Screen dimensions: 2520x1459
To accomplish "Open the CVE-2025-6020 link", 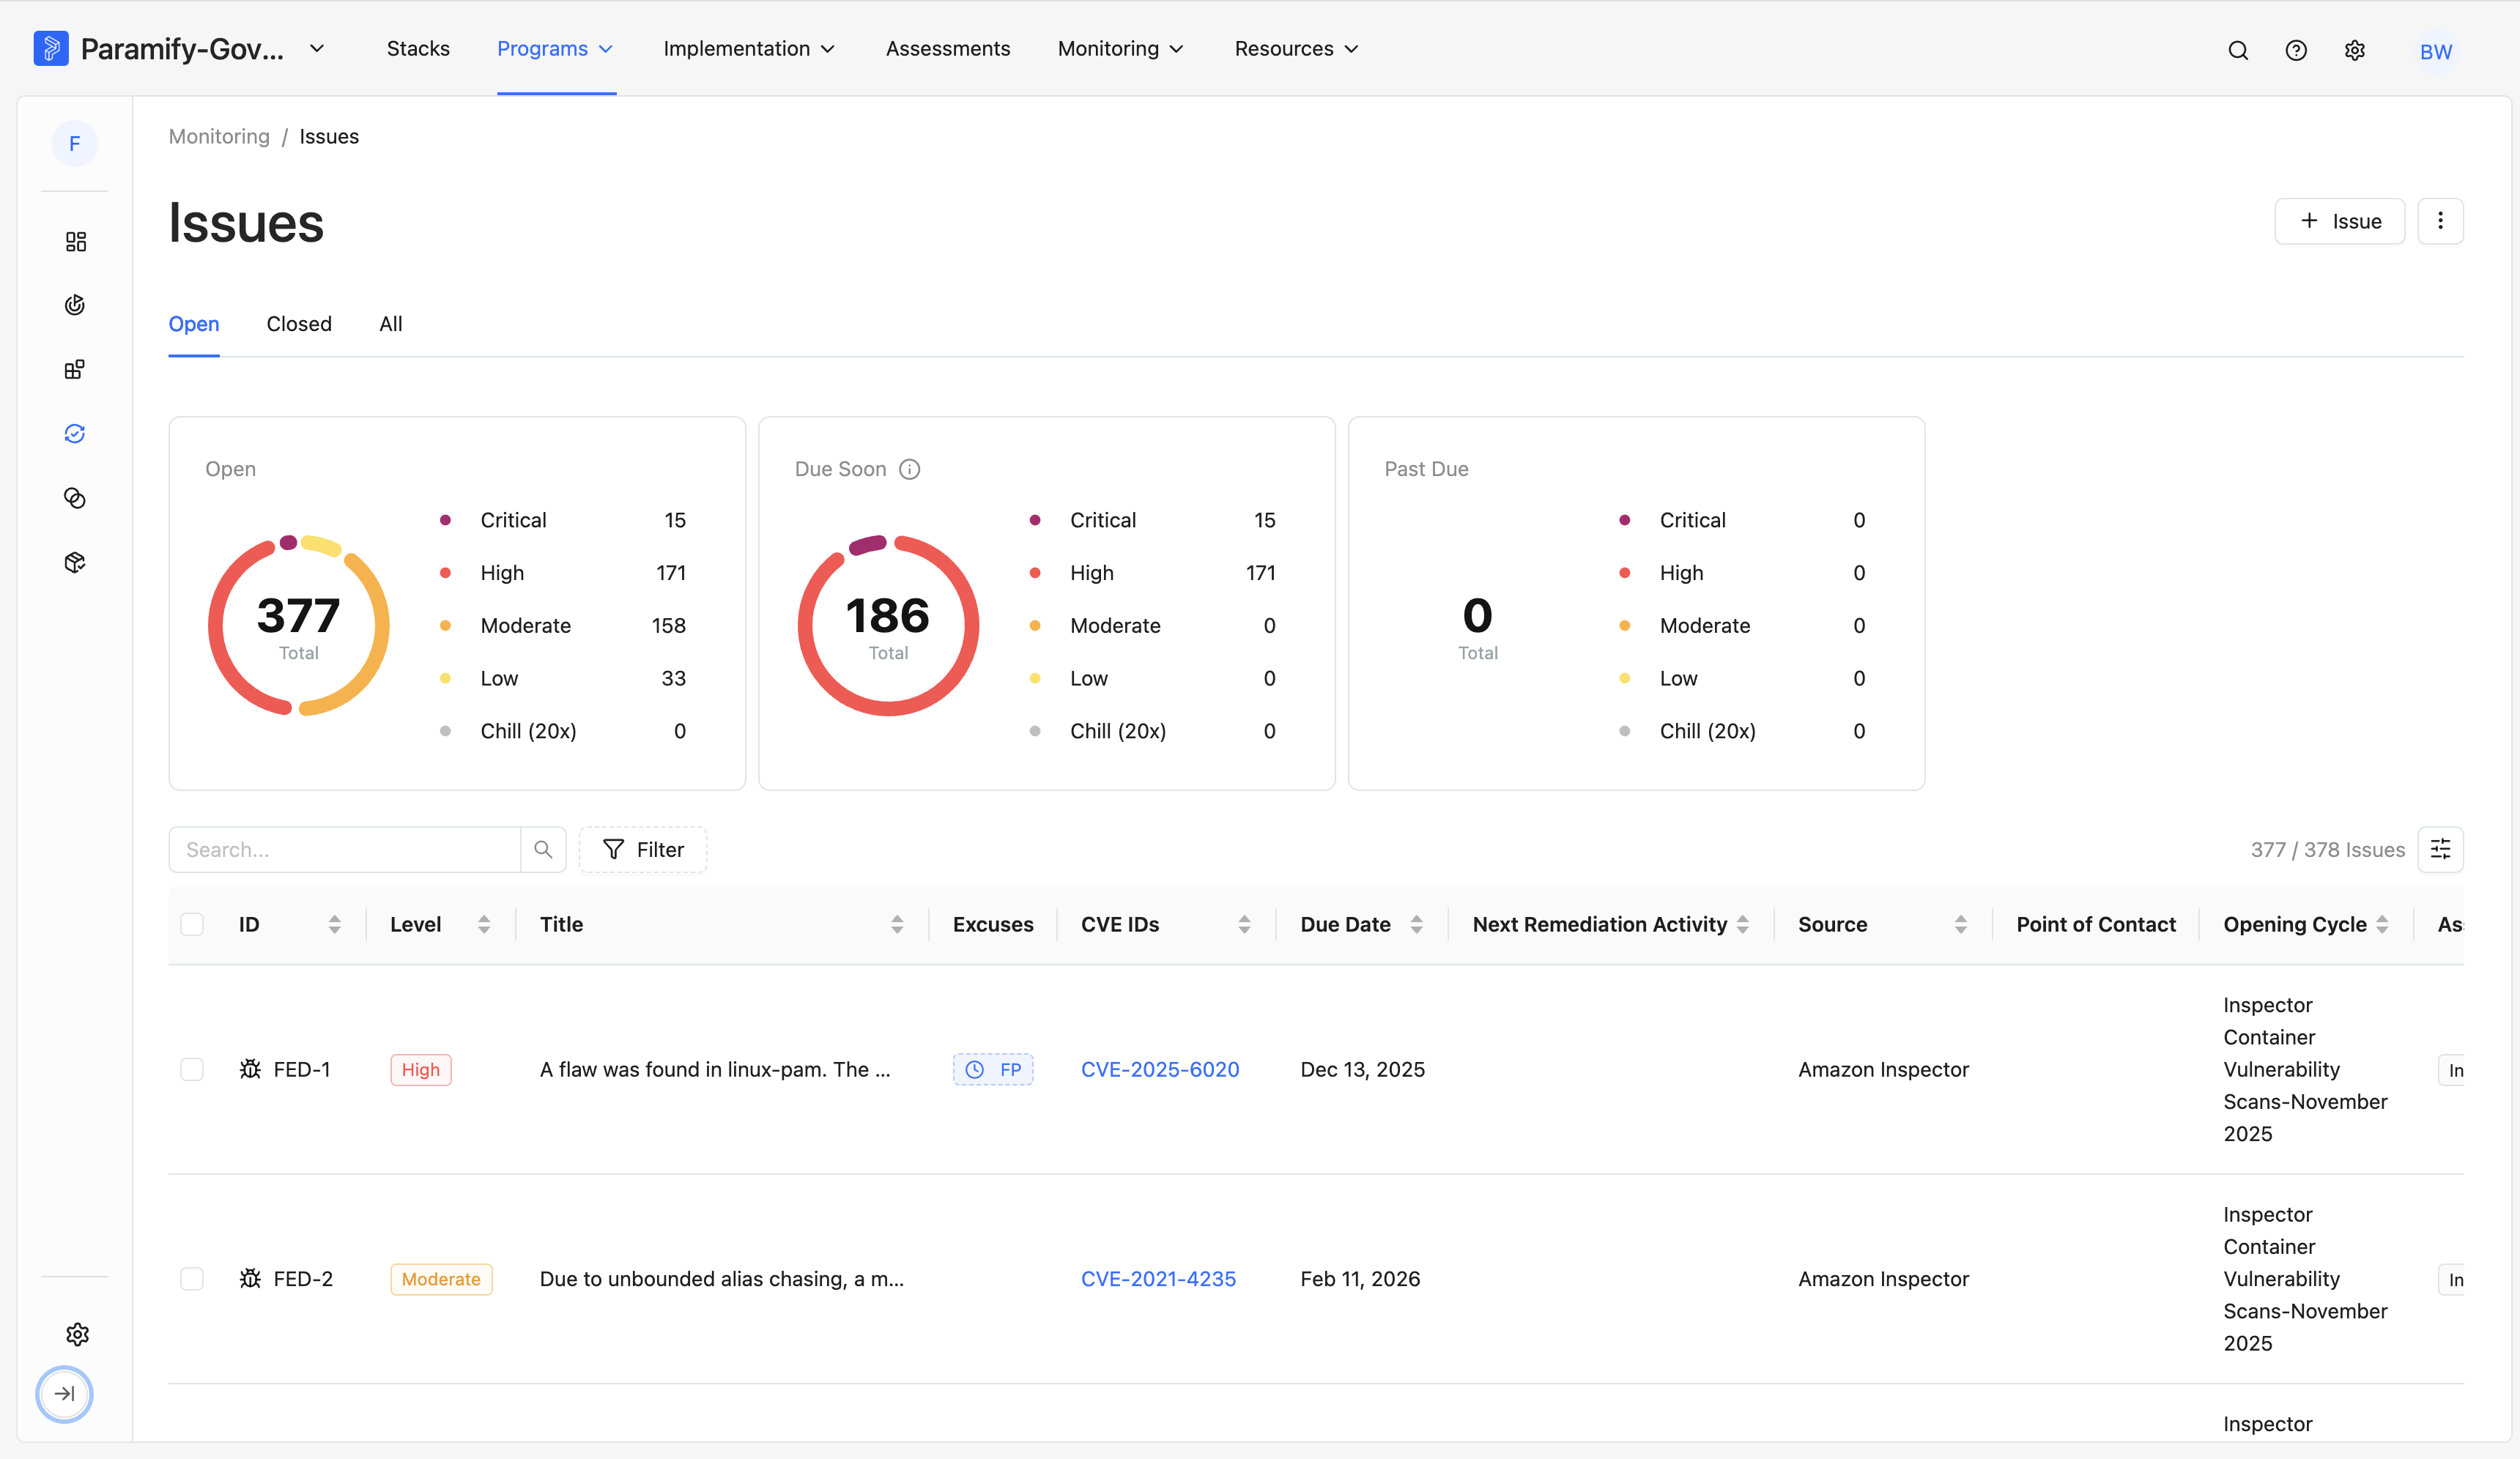I will click(x=1160, y=1069).
